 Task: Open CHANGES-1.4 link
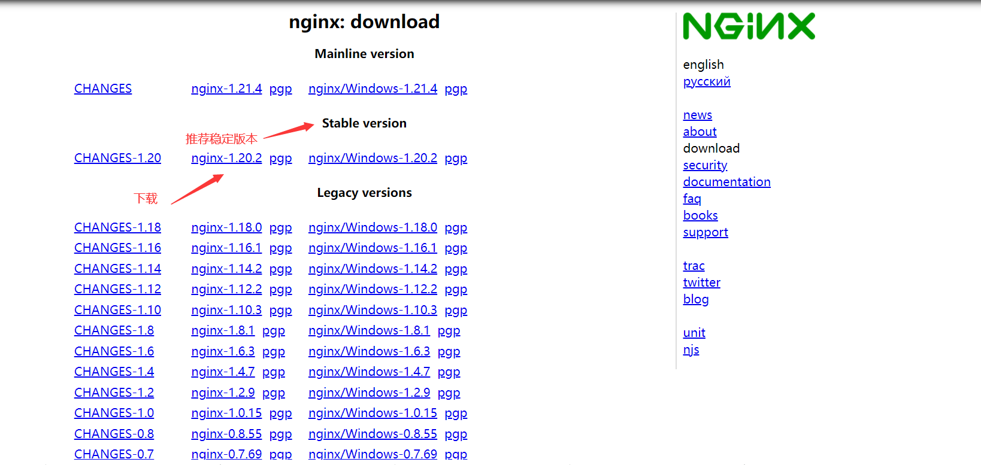coord(114,372)
